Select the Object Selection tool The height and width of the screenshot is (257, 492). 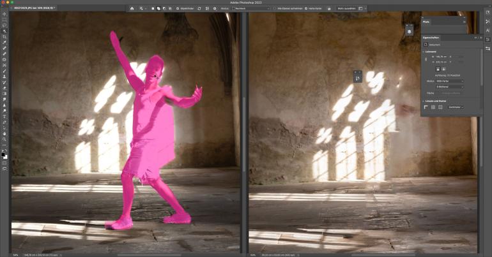[4, 31]
